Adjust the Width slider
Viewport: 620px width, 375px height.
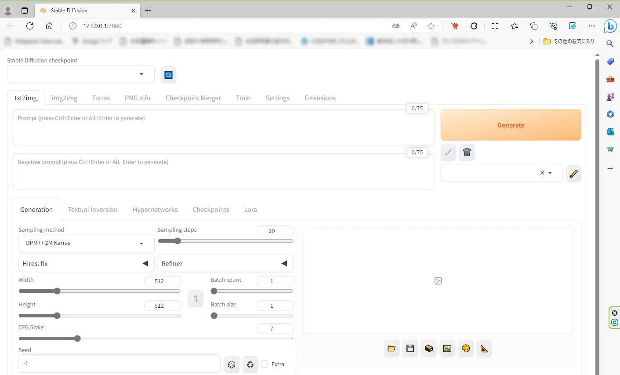pos(99,291)
